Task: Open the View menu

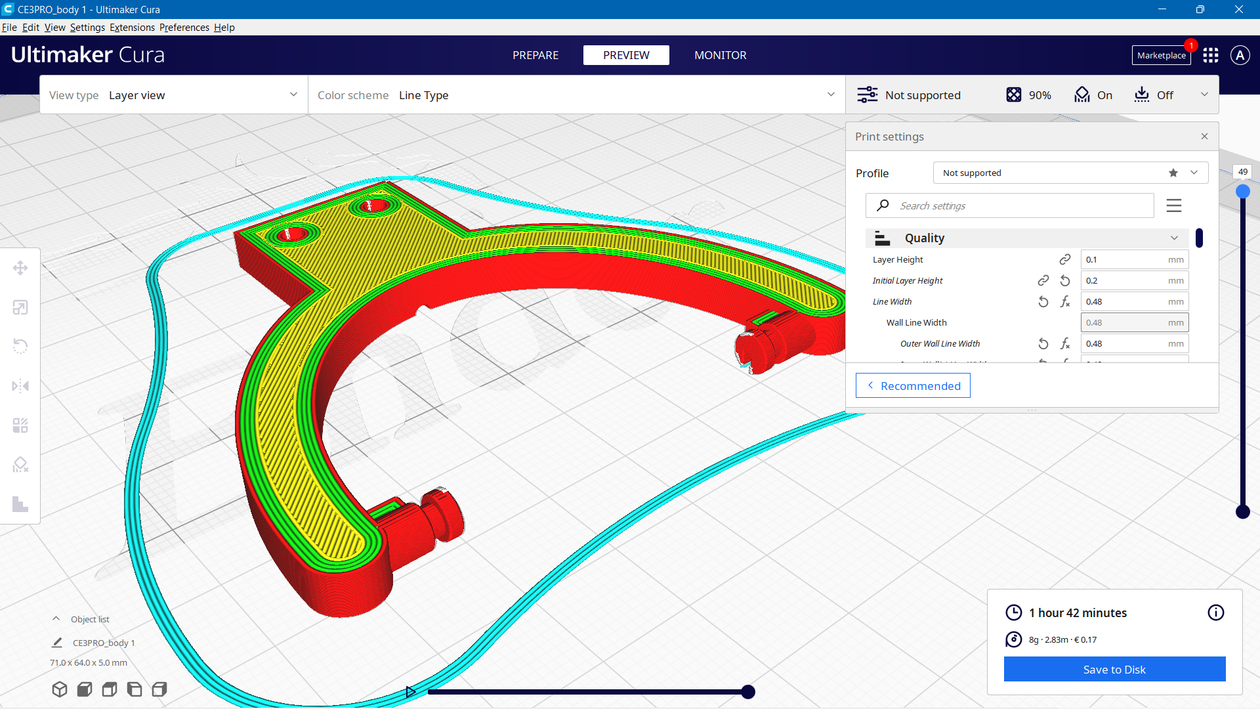Action: coord(54,28)
